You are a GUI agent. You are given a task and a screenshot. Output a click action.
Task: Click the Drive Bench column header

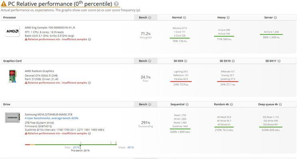(x=145, y=105)
